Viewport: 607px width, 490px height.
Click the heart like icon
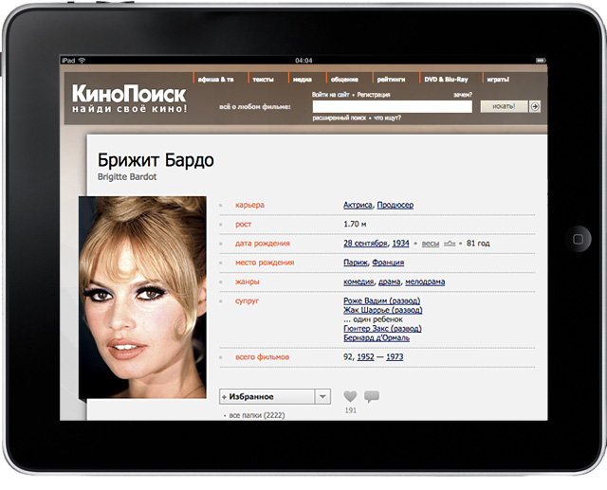[x=350, y=396]
